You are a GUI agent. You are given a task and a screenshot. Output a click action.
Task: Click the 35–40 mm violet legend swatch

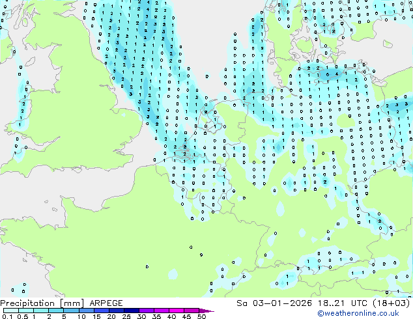pos(161,311)
